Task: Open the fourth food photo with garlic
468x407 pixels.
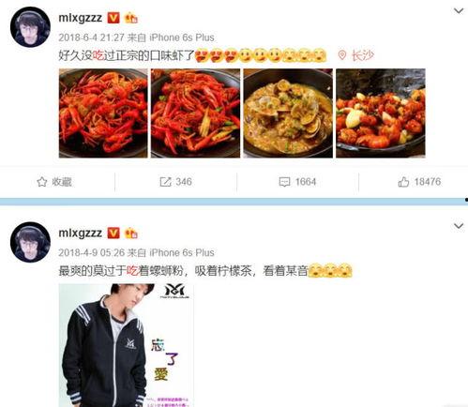Action: (x=381, y=113)
